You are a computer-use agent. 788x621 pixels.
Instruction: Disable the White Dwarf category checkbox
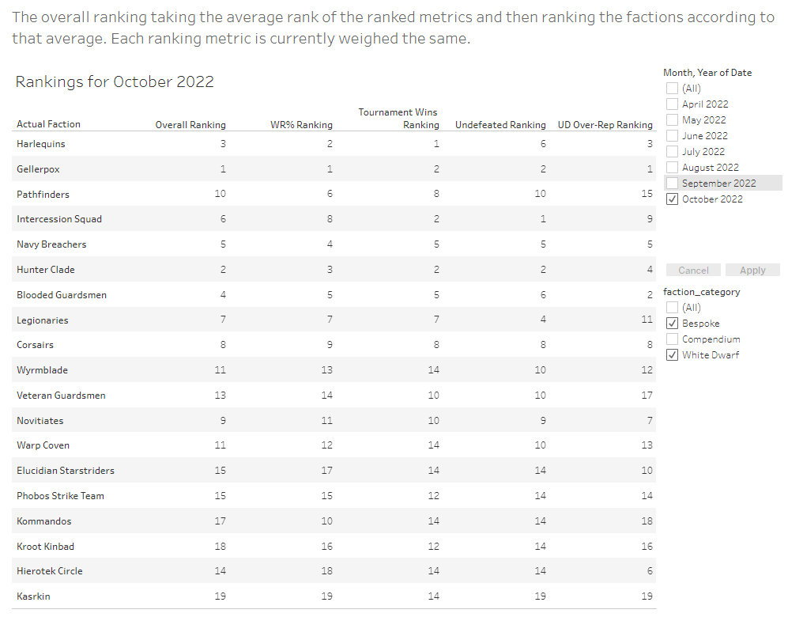tap(672, 355)
